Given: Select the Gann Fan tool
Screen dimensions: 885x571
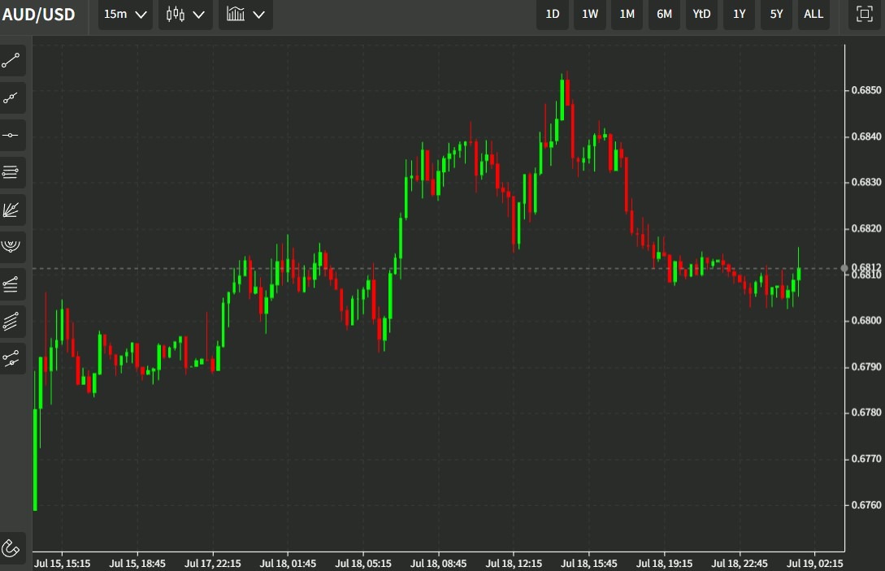Looking at the screenshot, I should (11, 210).
